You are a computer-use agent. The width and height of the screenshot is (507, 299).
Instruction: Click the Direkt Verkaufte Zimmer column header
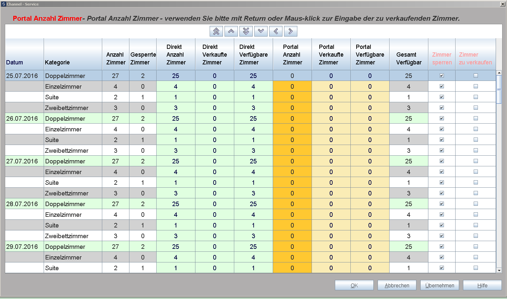(x=215, y=54)
